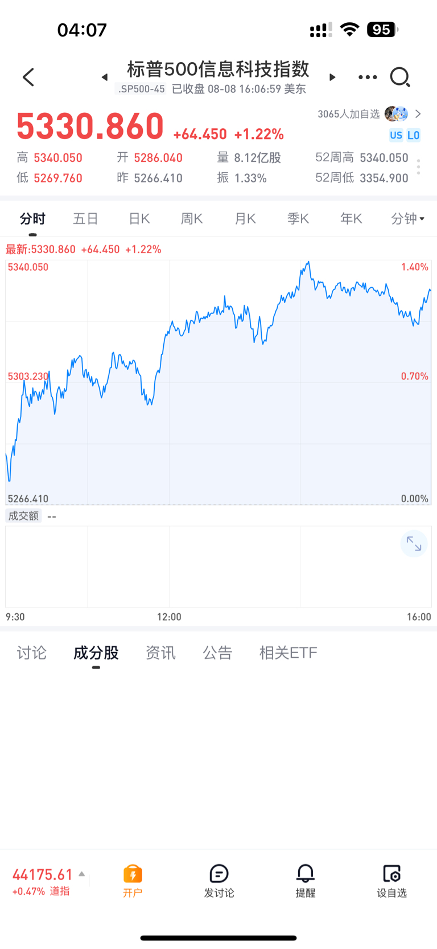The height and width of the screenshot is (949, 437).
Task: Open the 分钟 interval dropdown
Action: (x=408, y=218)
